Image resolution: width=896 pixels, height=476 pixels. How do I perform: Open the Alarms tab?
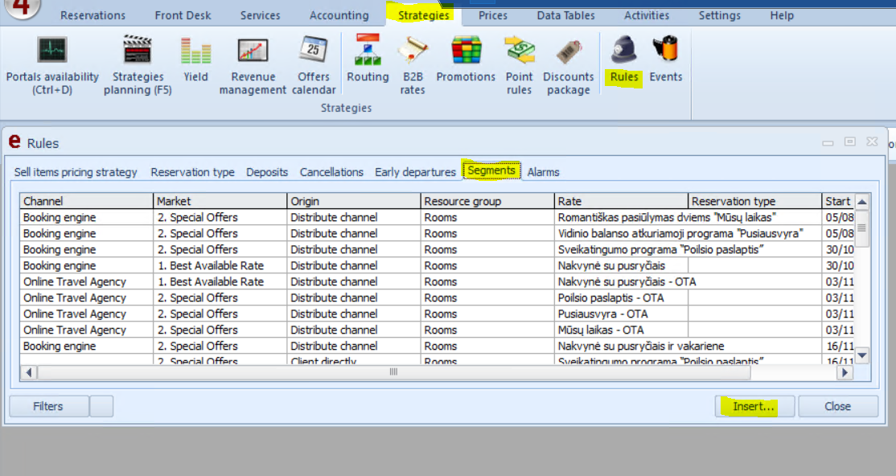click(x=543, y=172)
